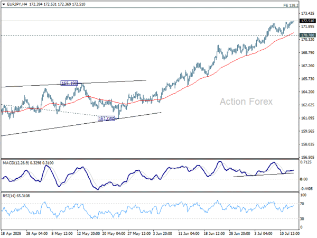
Task: Click the 161.060 boxed price label
Action: click(107, 119)
